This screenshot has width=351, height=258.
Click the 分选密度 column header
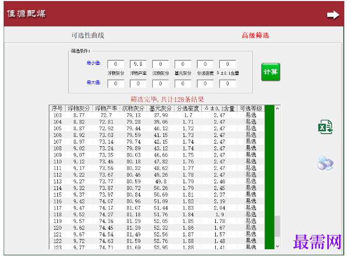pyautogui.click(x=188, y=109)
